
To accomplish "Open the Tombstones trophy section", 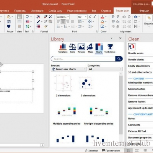I will click(x=110, y=48).
